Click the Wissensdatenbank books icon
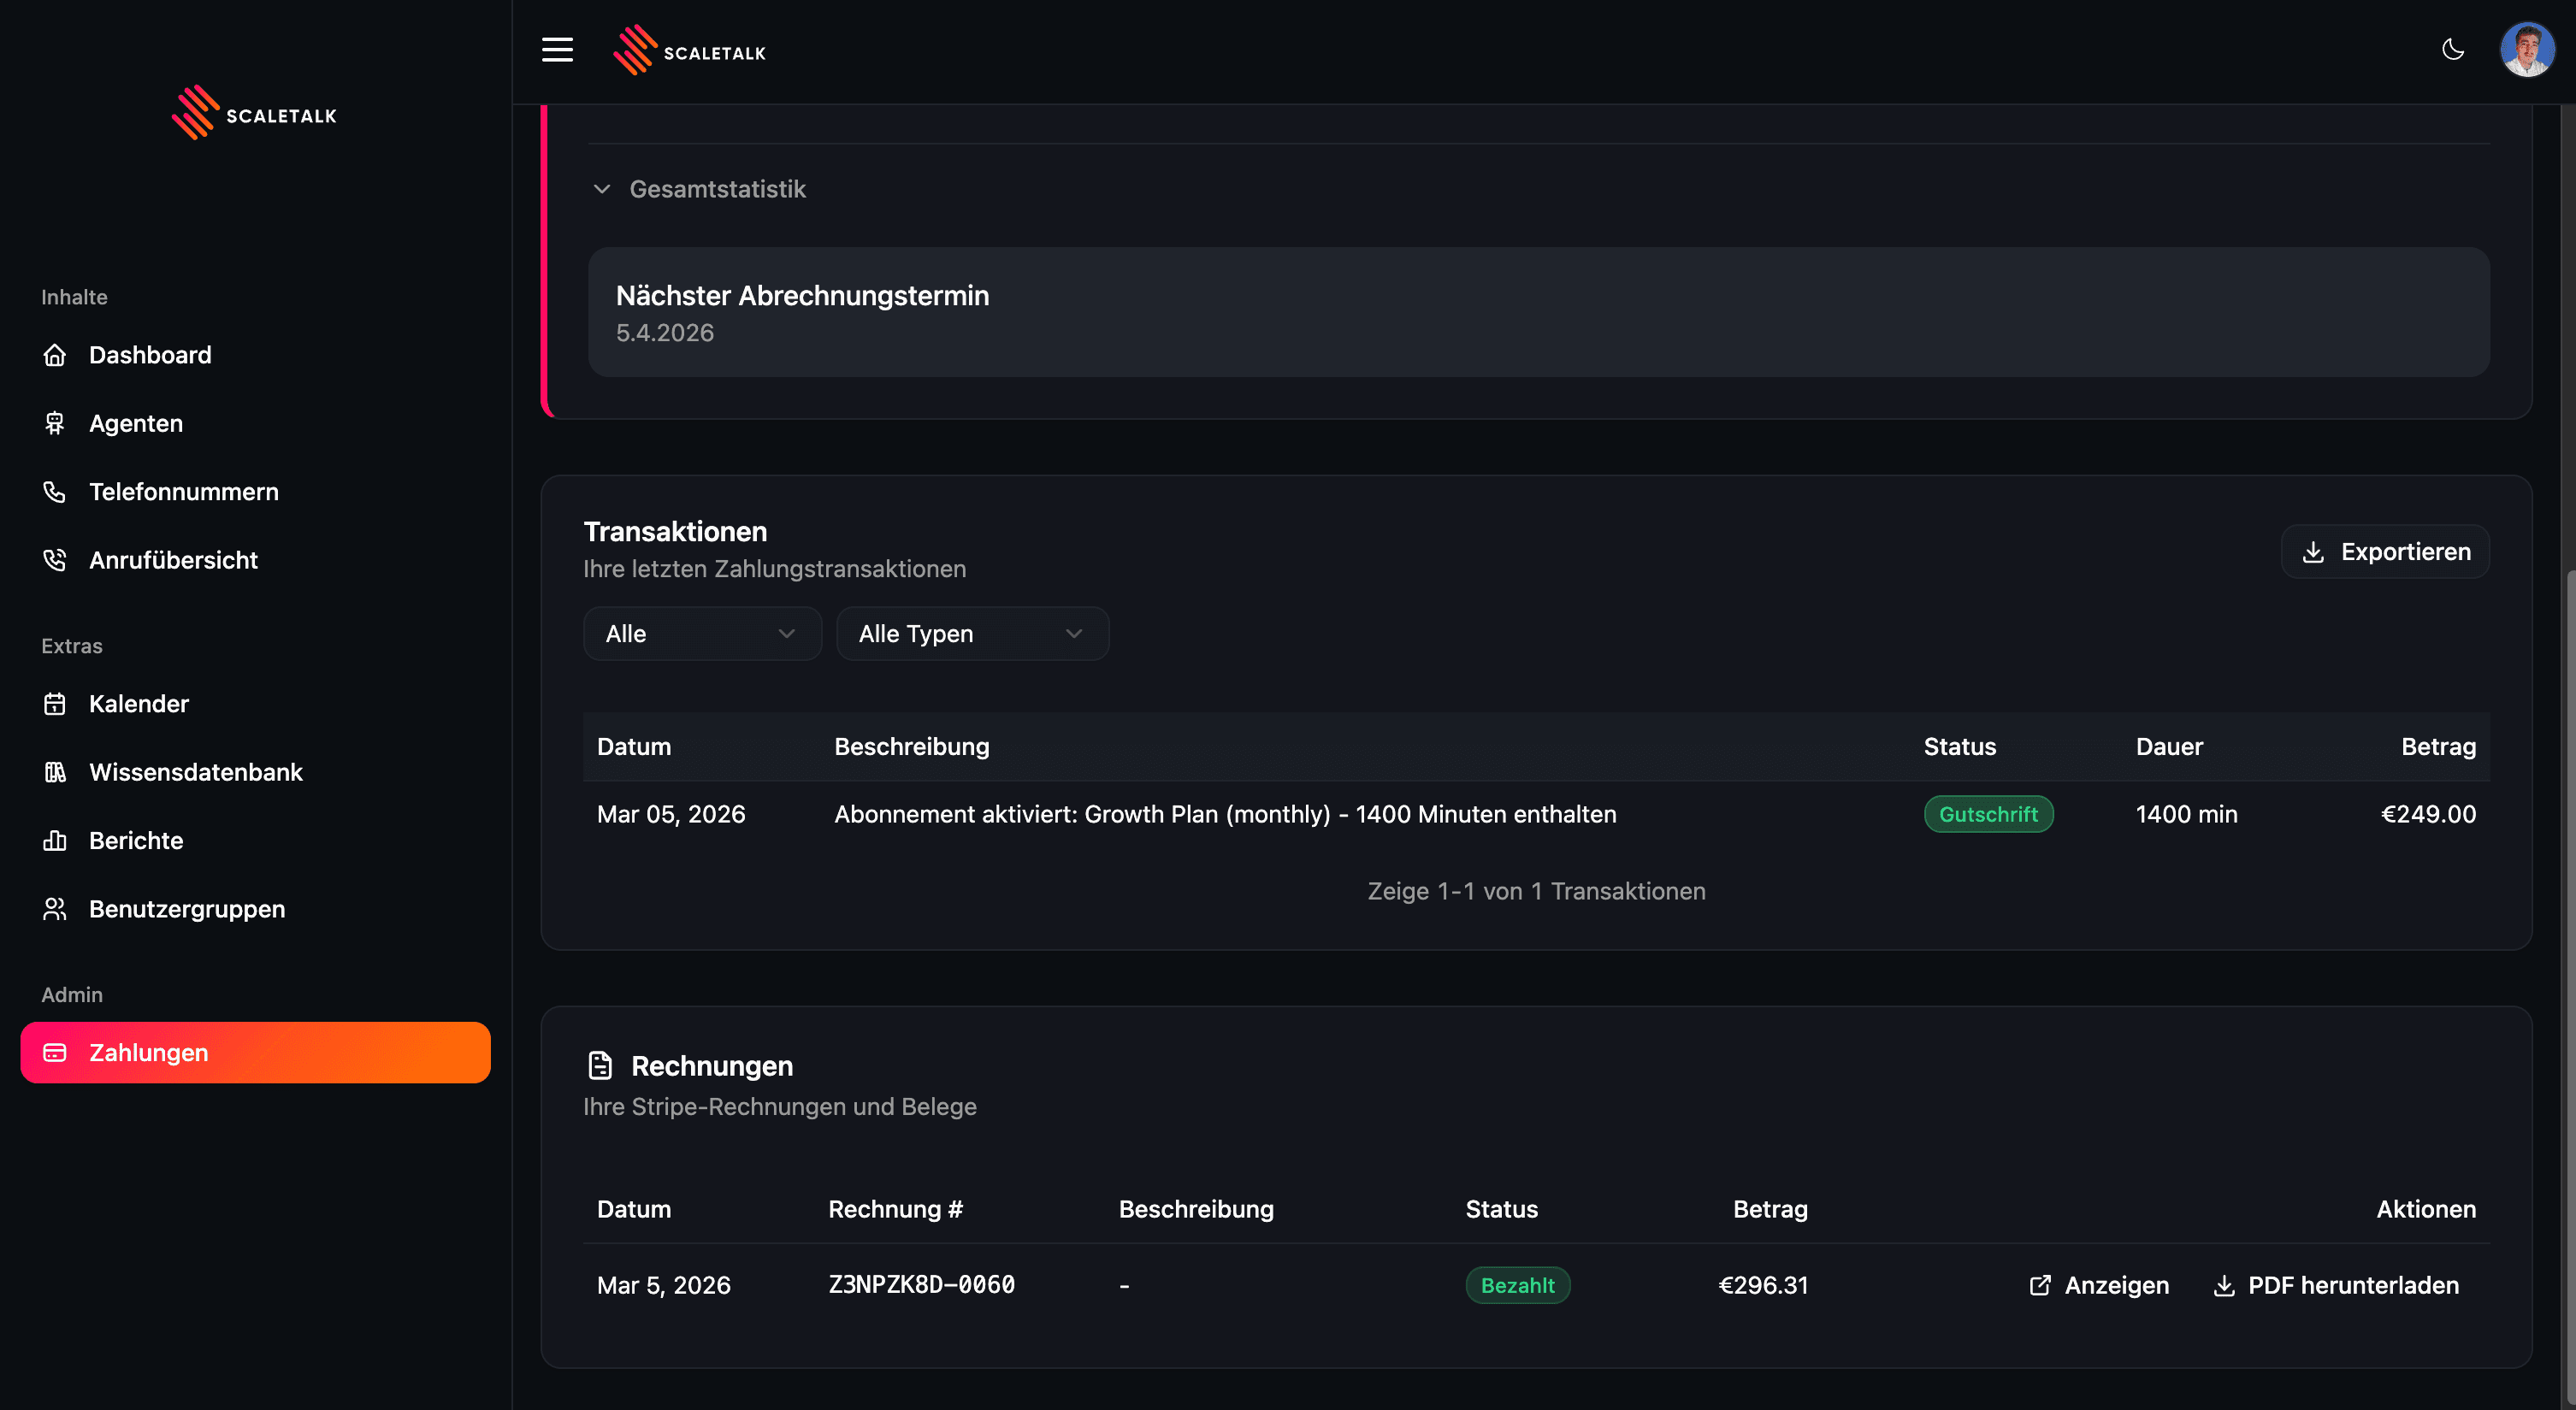This screenshot has height=1410, width=2576. pos(55,772)
